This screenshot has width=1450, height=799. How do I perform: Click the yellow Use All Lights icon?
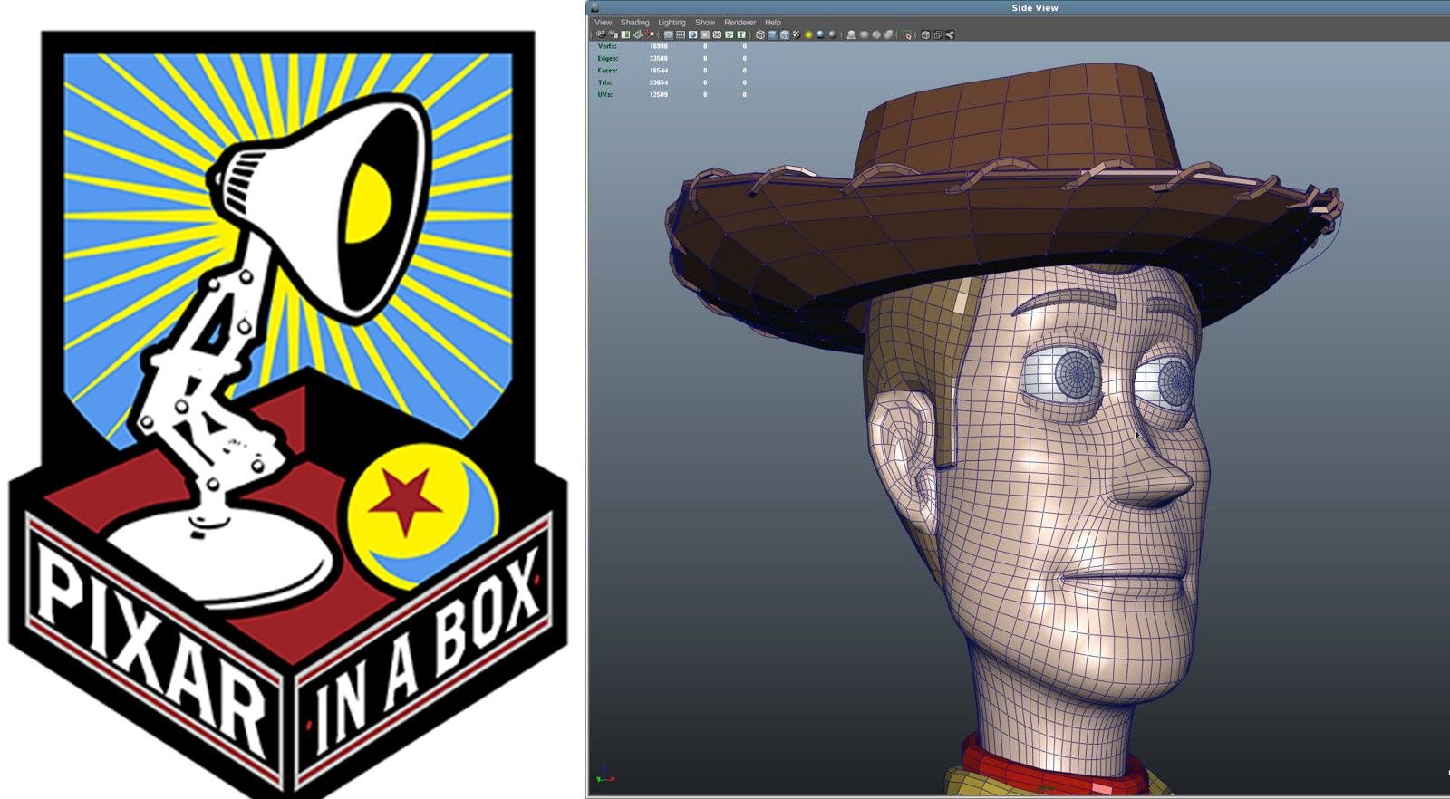point(808,34)
